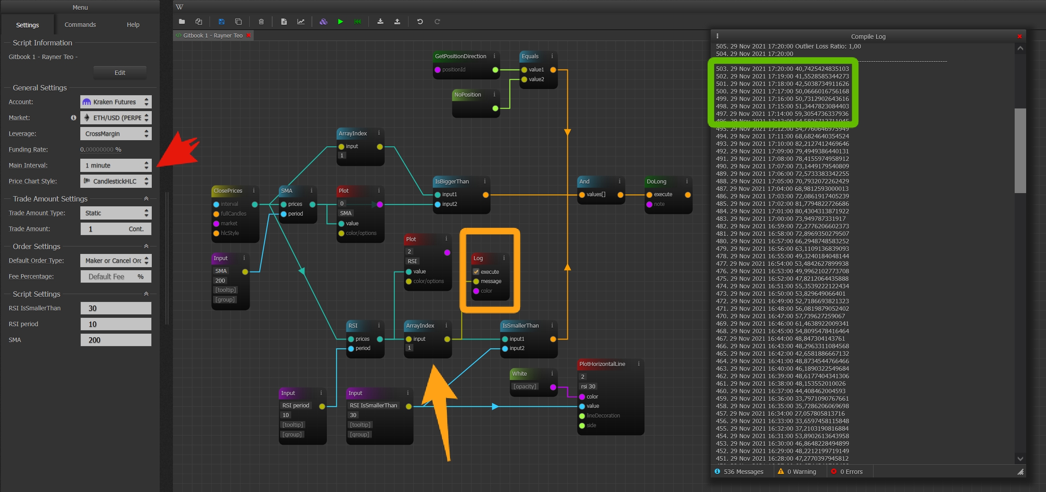Click the trash delete icon in toolbar
The image size is (1046, 492).
pyautogui.click(x=261, y=21)
